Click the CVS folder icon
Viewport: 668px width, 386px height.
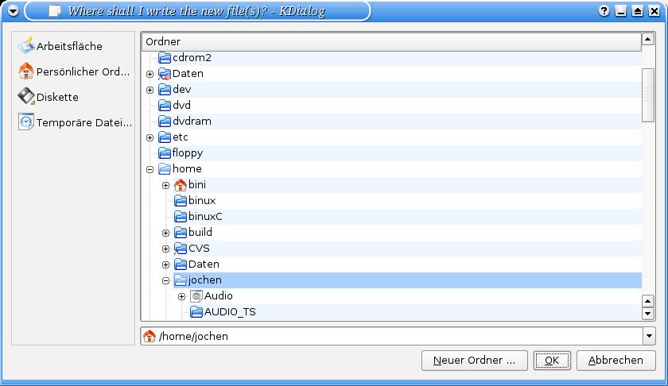pos(181,249)
